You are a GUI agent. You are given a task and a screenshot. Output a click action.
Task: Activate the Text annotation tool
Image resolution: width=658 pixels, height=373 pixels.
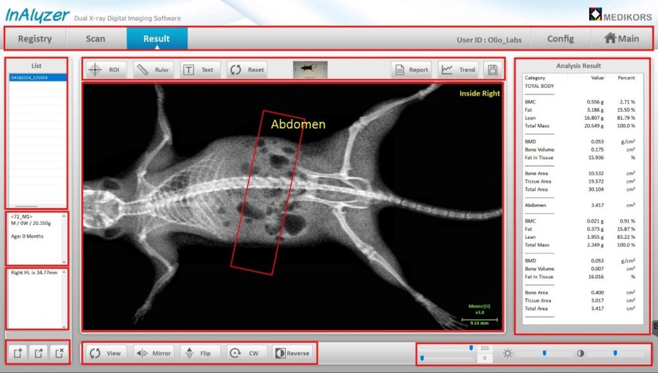coord(200,69)
